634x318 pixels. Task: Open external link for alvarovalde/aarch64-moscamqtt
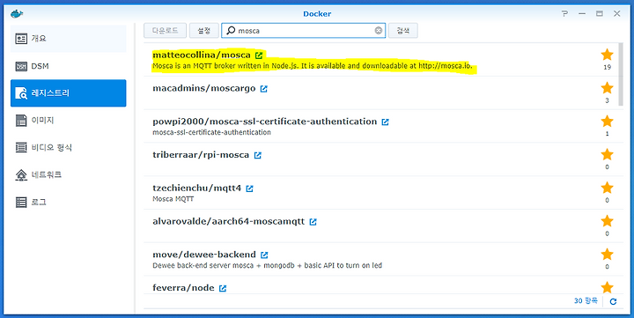coord(313,222)
